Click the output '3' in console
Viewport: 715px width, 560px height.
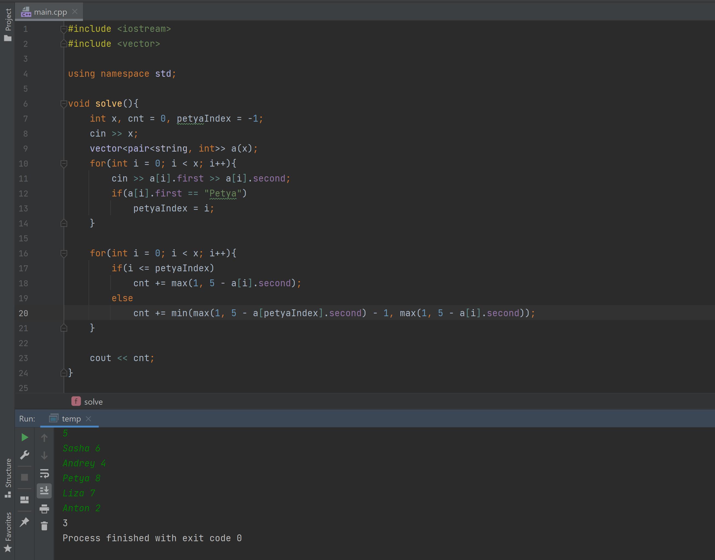[x=65, y=523]
